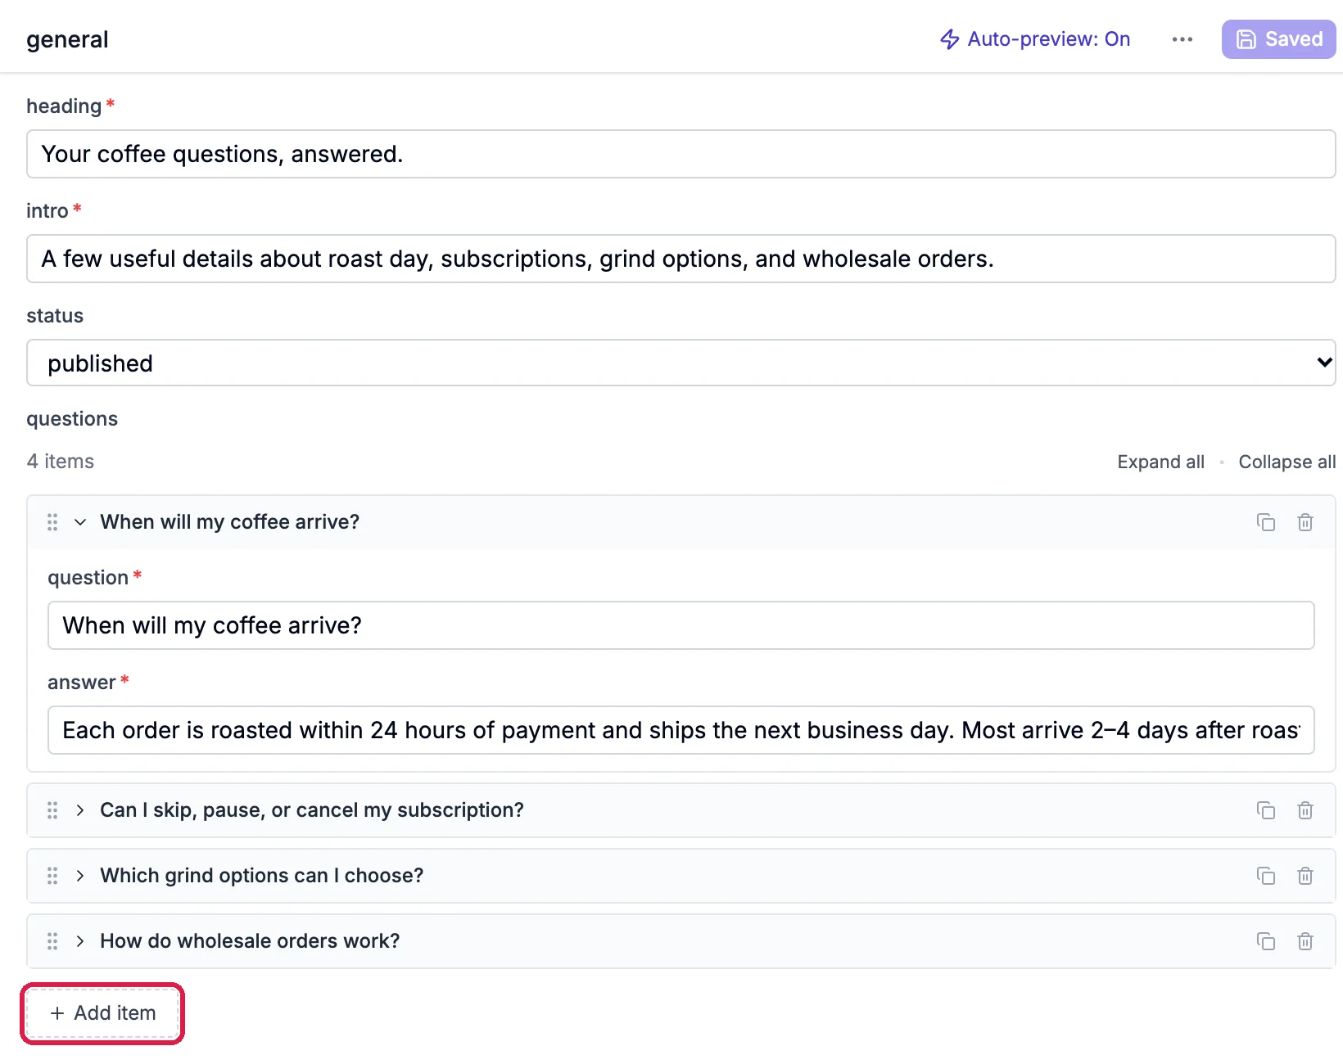Click the 'questions' section label
The image size is (1343, 1064).
click(72, 419)
